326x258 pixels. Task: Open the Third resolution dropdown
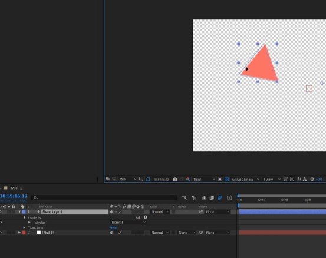(204, 179)
